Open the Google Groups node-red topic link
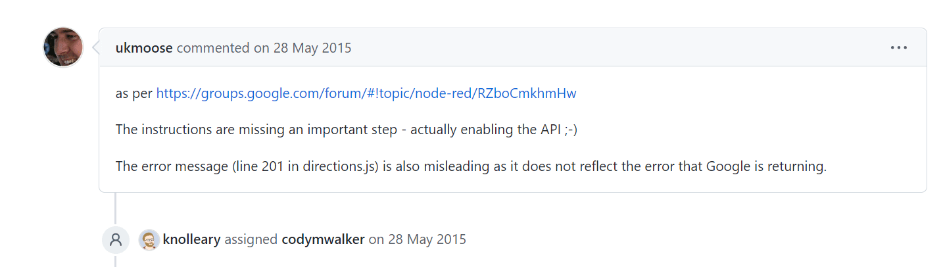Image resolution: width=943 pixels, height=267 pixels. click(366, 93)
